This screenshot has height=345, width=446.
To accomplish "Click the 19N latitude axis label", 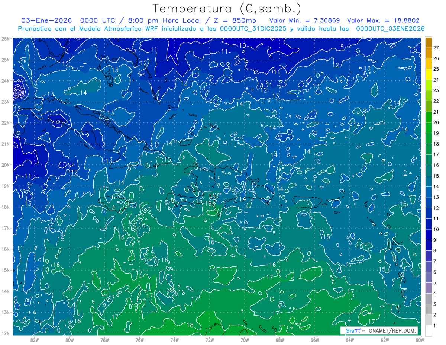I will pyautogui.click(x=5, y=186).
